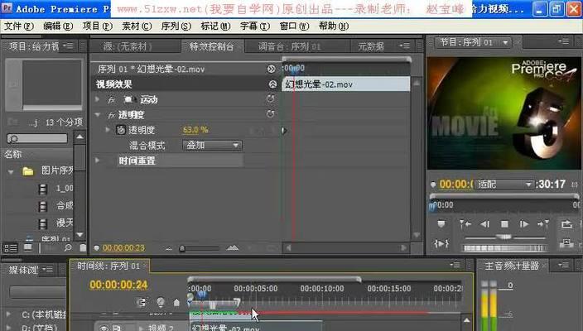Open the 适配 zoom level dropdown
Screen dimensions: 583x331
coord(504,185)
